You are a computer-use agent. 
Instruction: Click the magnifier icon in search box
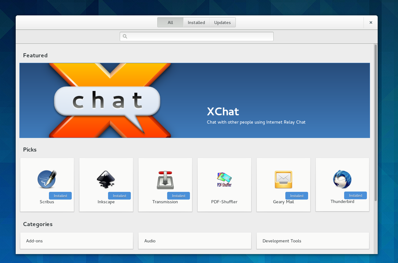tap(125, 36)
